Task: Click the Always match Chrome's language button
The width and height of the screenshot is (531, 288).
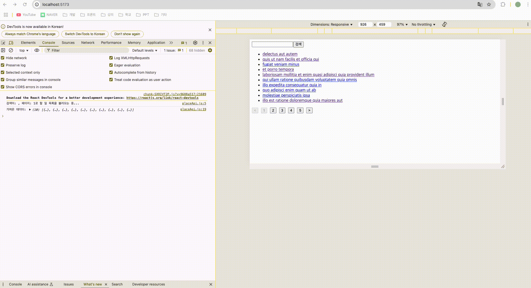Action: coord(30,34)
